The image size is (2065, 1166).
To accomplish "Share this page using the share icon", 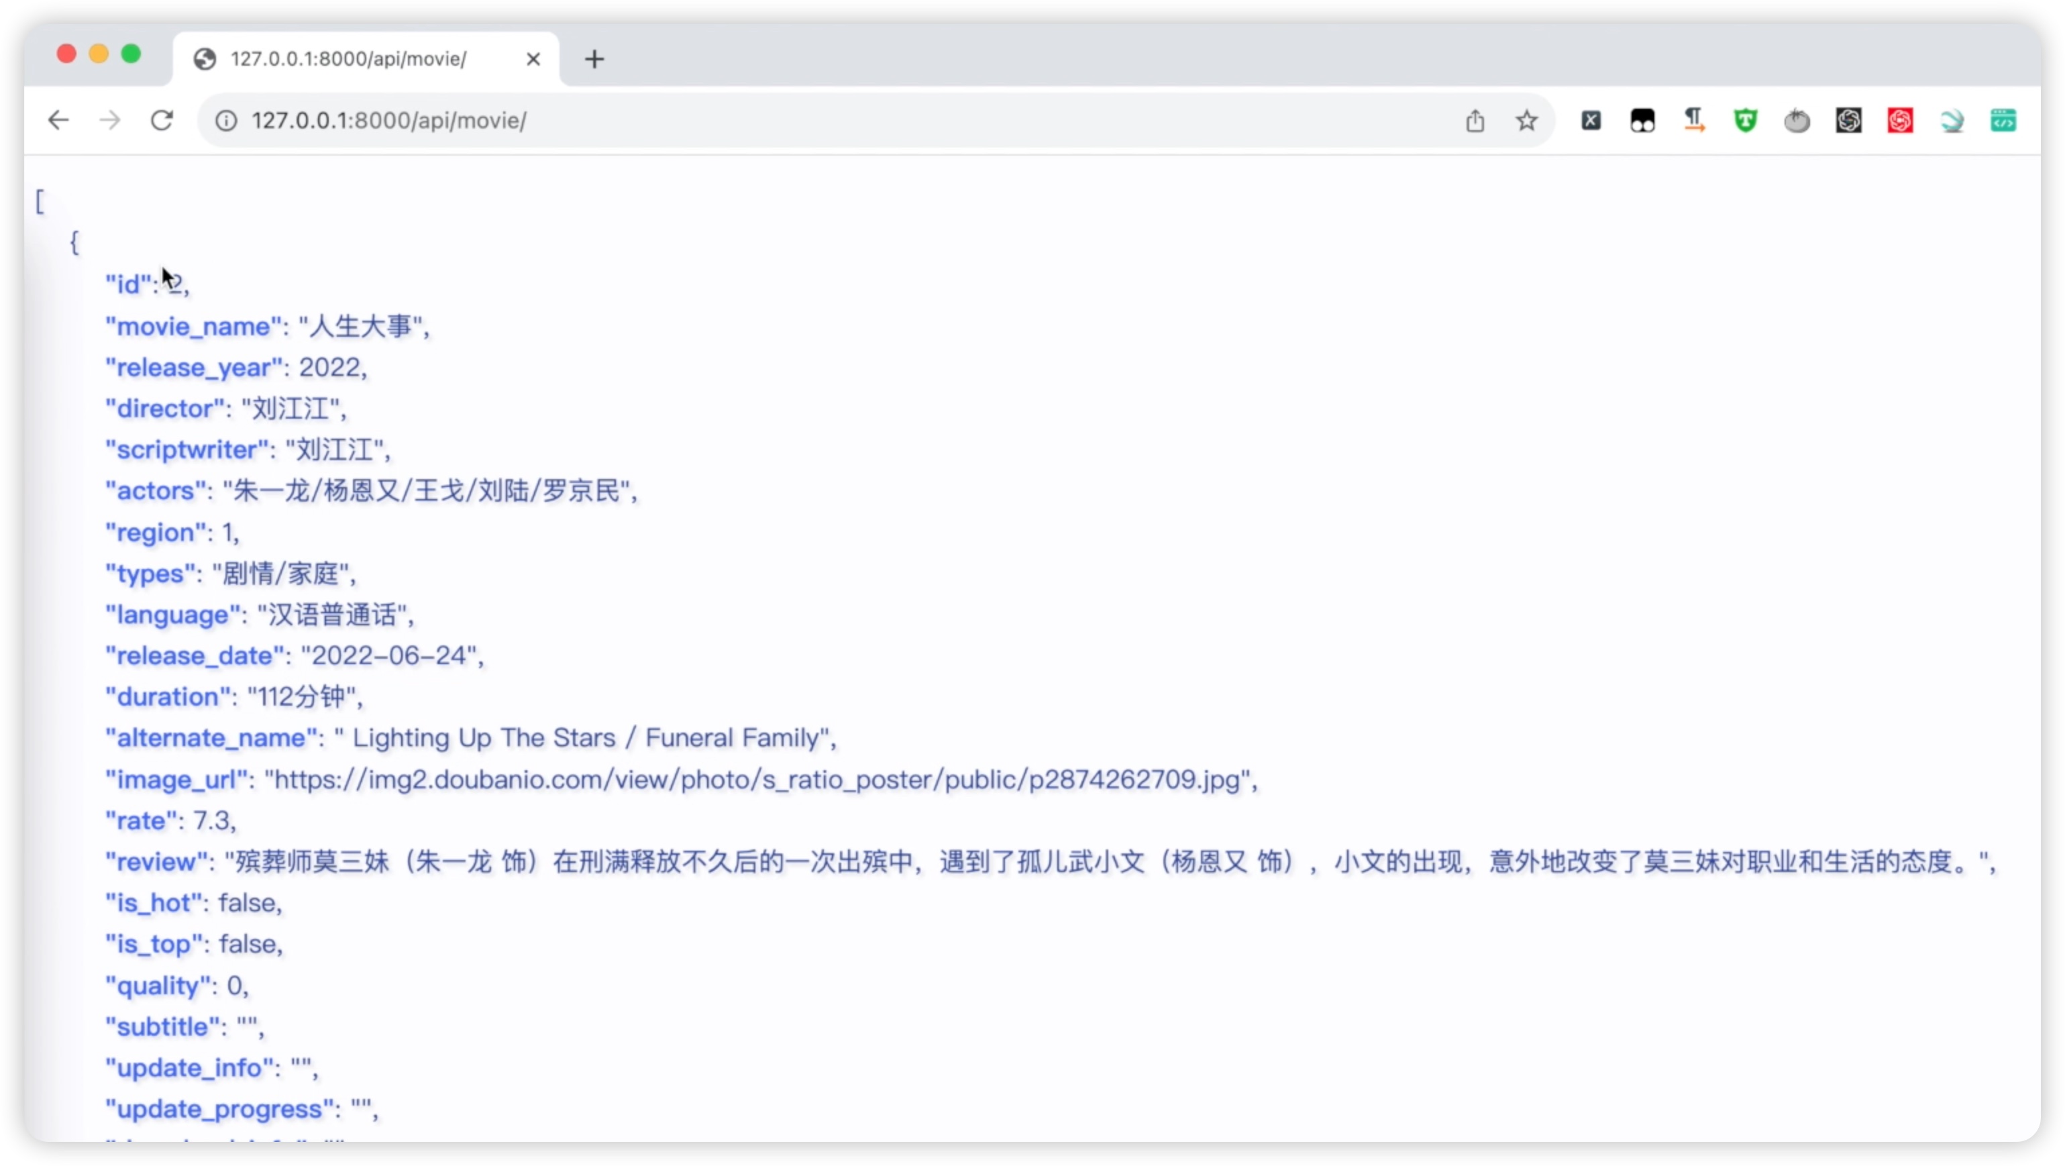I will (1475, 121).
